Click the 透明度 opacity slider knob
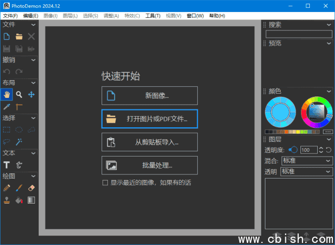The height and width of the screenshot is (245, 335). (x=294, y=150)
